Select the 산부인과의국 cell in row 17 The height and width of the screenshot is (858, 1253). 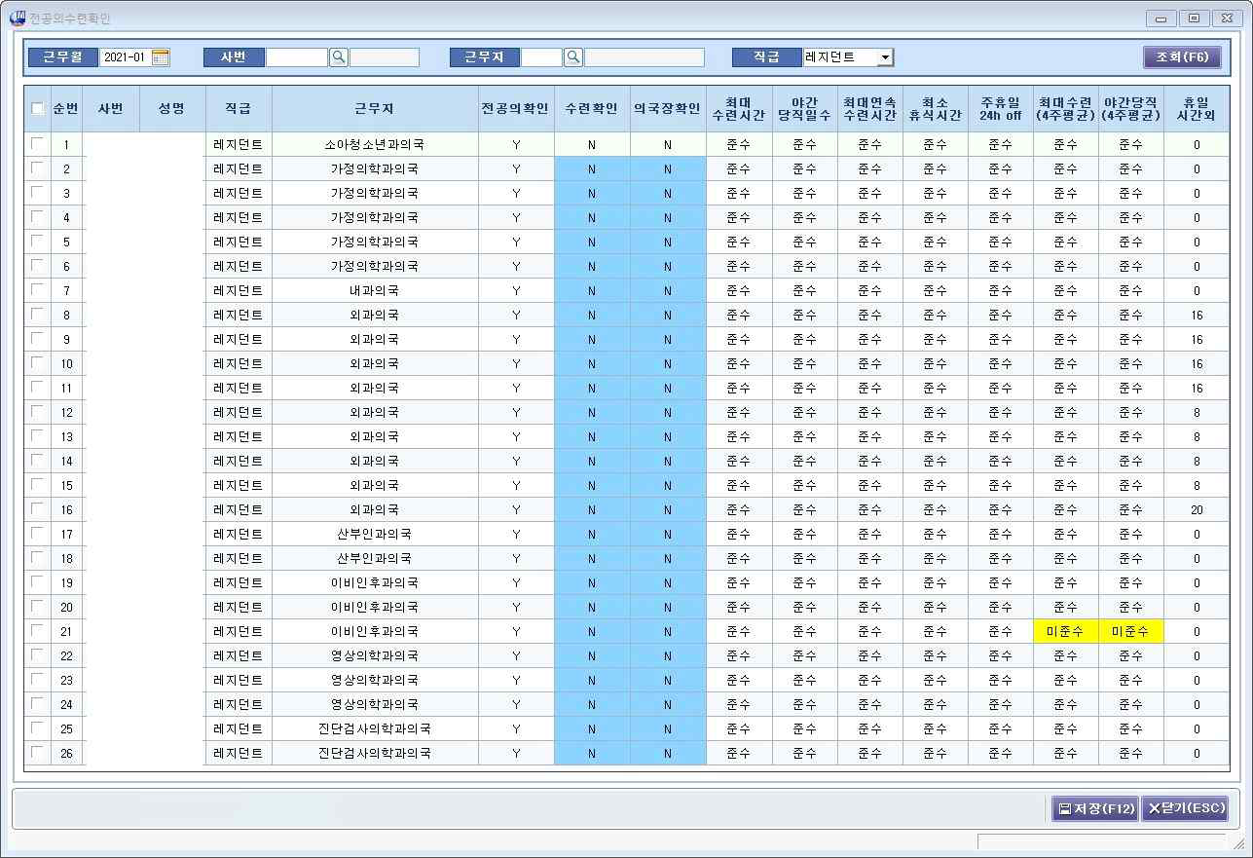click(375, 534)
